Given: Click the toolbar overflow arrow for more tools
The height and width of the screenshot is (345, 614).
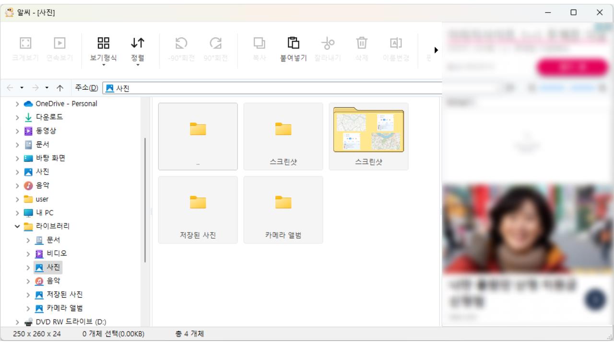Looking at the screenshot, I should [x=436, y=49].
